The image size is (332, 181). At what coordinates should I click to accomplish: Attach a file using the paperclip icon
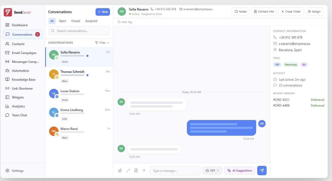[120, 171]
